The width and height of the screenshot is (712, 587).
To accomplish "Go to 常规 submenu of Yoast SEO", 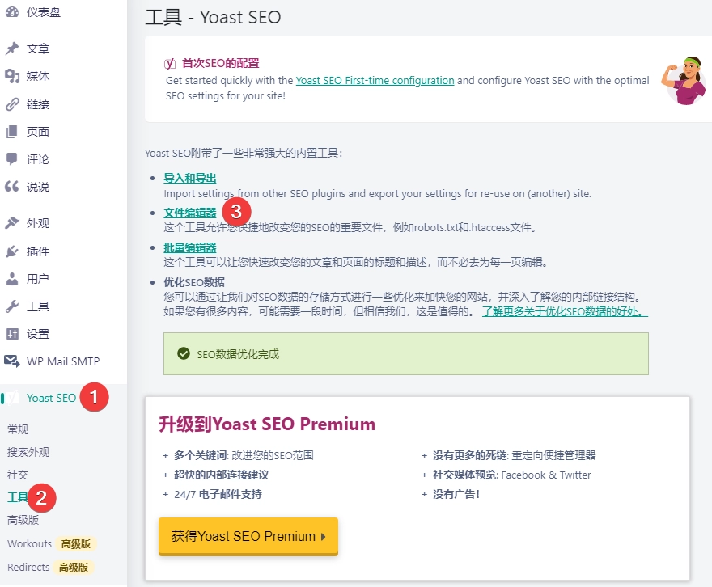I will click(x=18, y=429).
